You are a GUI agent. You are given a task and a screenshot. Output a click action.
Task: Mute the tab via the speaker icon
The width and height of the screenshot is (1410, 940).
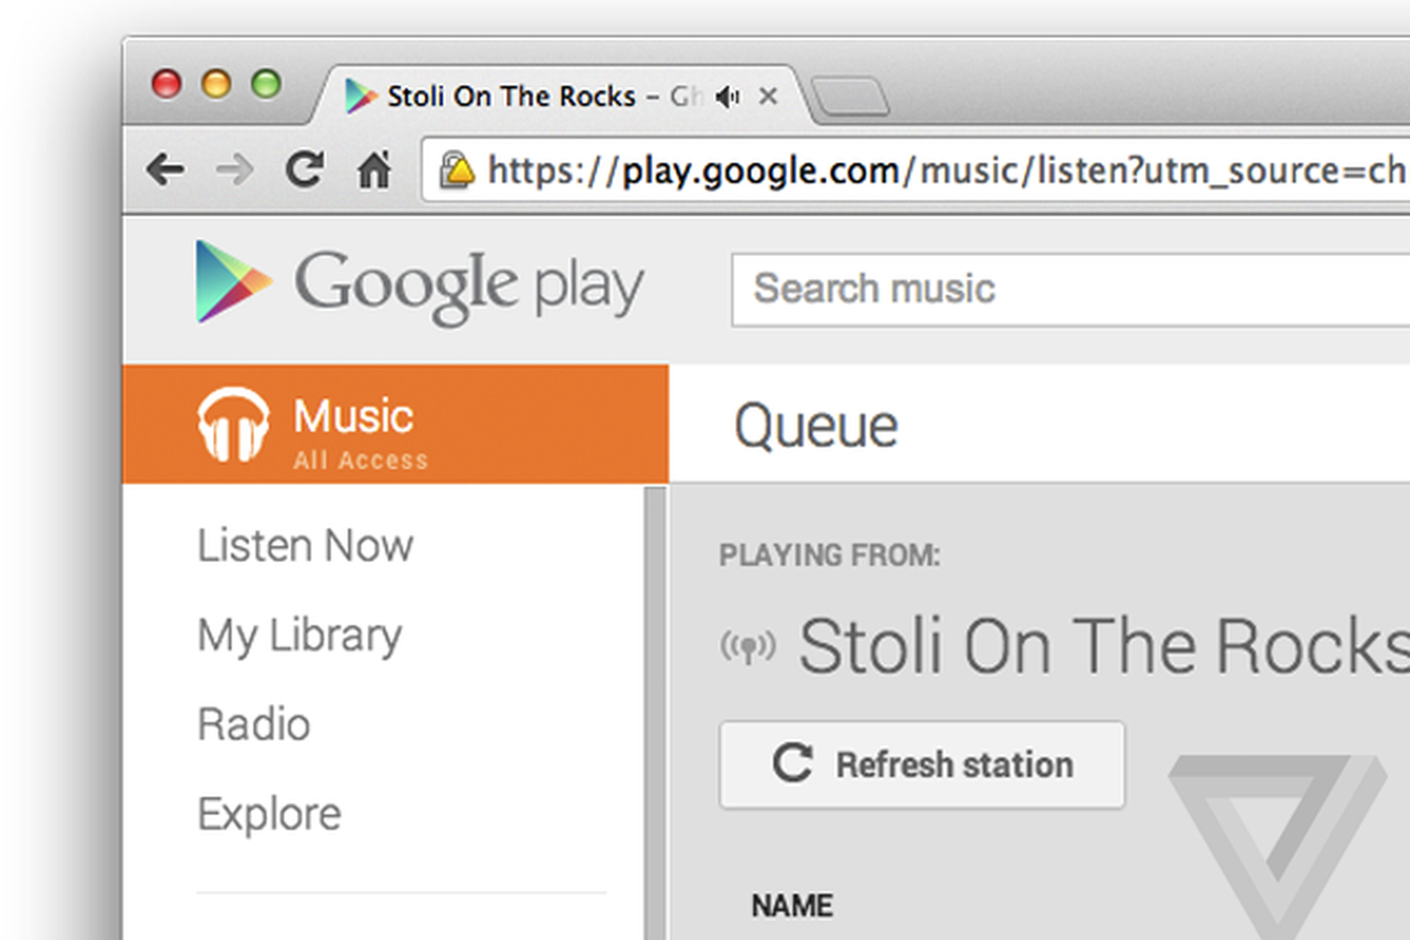point(728,96)
